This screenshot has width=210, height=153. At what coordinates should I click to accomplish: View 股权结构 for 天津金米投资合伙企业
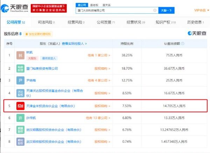[x=102, y=106]
